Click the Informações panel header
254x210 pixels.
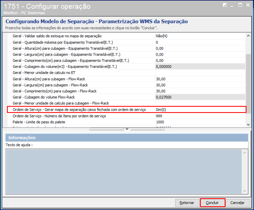pos(127,138)
